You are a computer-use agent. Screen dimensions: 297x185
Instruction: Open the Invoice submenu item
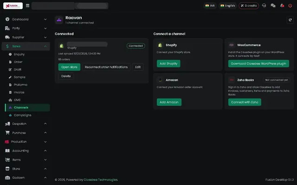[27, 92]
